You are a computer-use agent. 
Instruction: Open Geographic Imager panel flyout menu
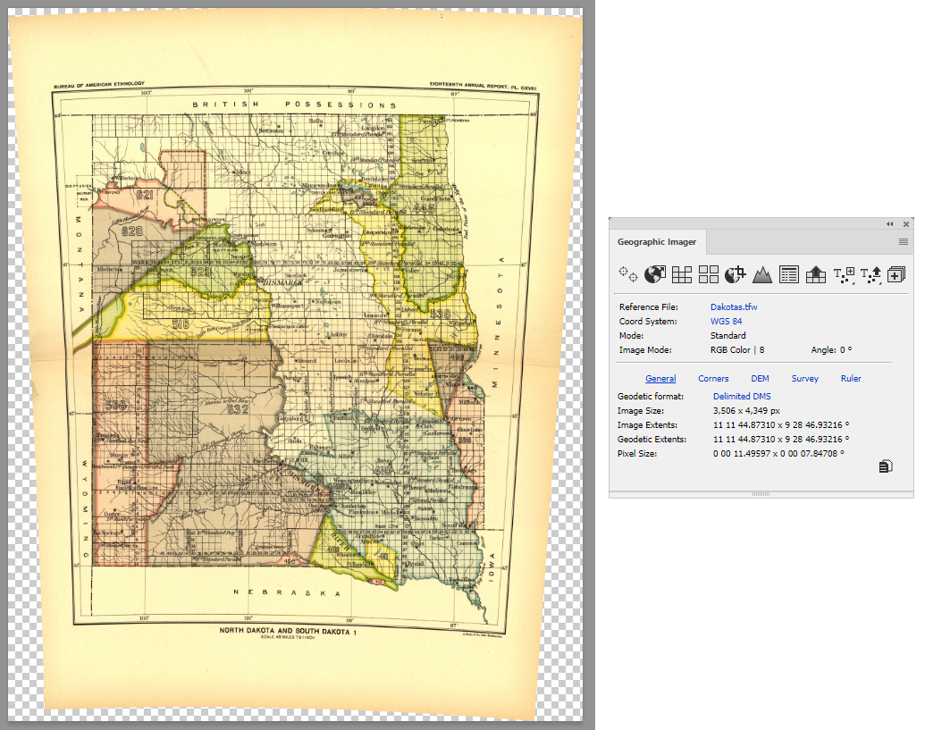(x=904, y=242)
